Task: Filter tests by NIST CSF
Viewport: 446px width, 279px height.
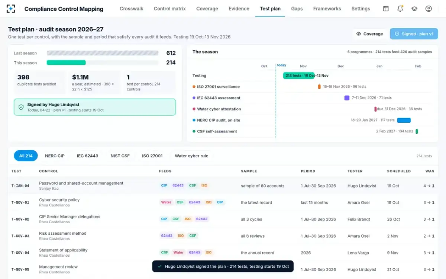Action: pyautogui.click(x=120, y=156)
